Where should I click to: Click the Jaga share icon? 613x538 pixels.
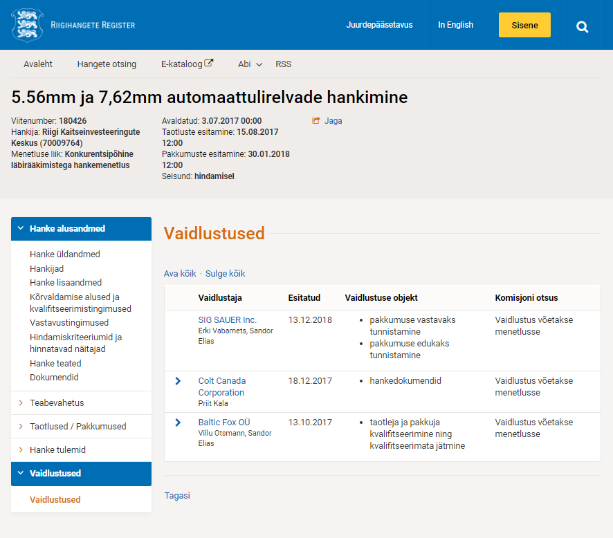click(316, 121)
